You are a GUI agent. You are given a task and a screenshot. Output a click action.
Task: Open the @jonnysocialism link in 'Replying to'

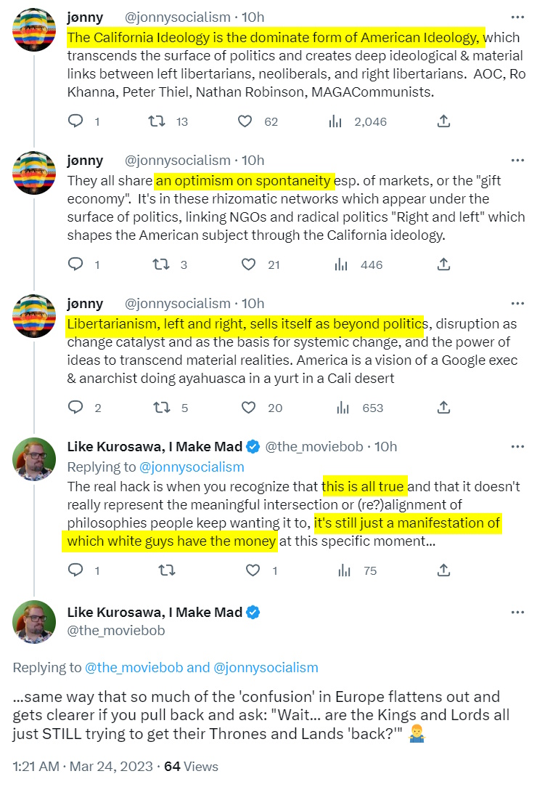(x=192, y=467)
